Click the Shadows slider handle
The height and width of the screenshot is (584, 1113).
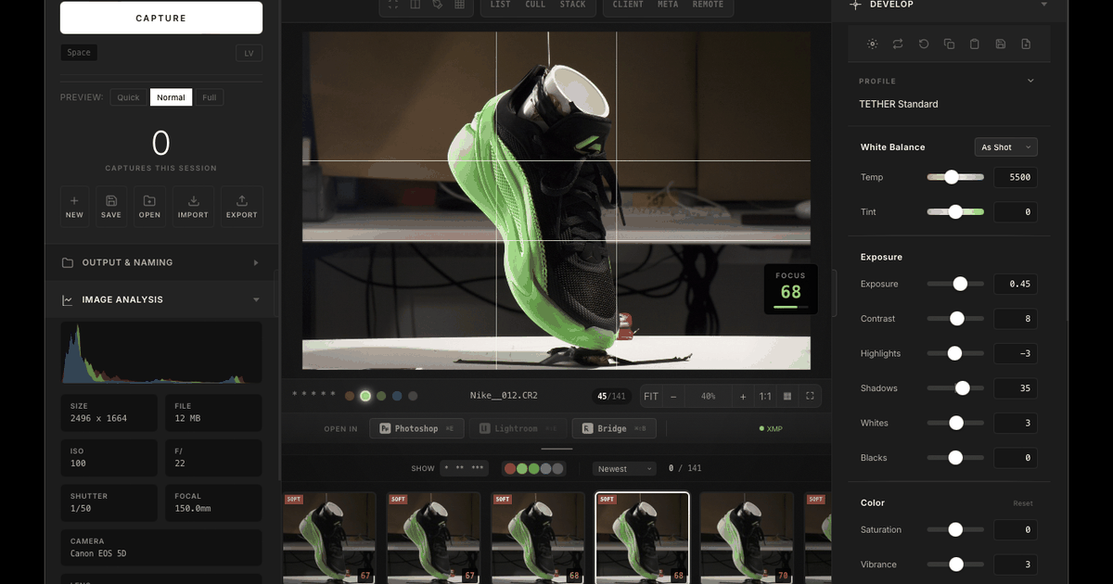coord(962,388)
